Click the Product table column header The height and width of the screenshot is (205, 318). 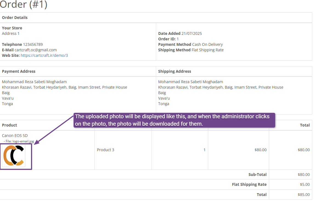(x=10, y=125)
